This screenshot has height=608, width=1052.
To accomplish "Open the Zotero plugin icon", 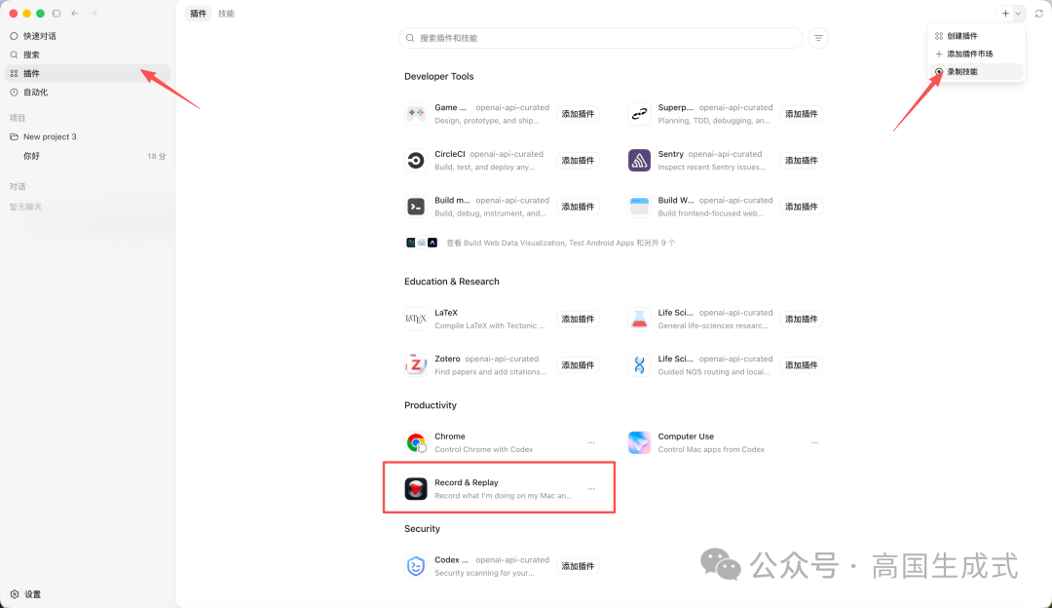I will (x=416, y=364).
